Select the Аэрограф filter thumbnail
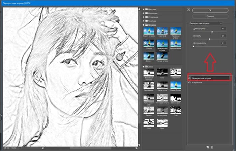The height and width of the screenshot is (151, 236). tap(162, 31)
